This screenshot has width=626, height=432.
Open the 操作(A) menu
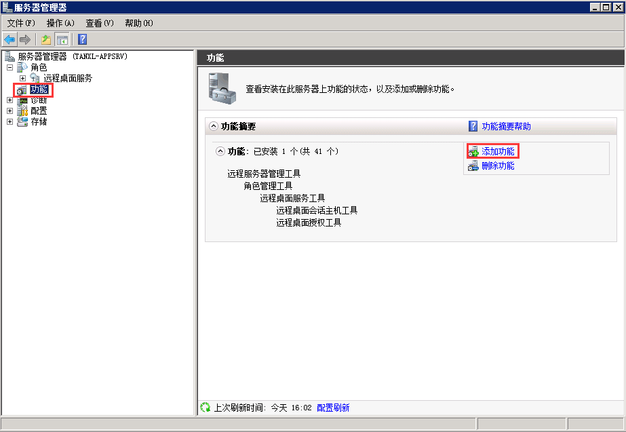(60, 23)
